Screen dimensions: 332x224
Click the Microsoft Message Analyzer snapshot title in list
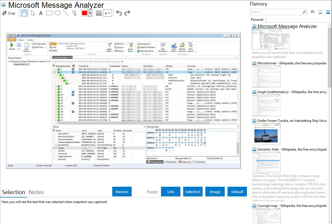pos(287,27)
